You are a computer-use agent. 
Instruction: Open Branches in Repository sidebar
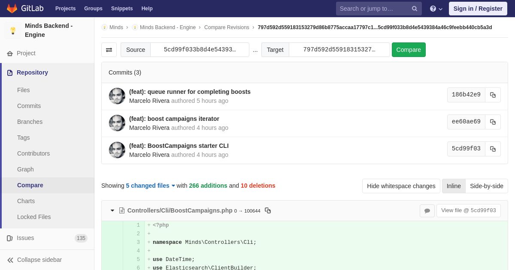coord(30,122)
